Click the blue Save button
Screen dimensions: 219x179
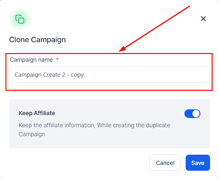tap(198, 163)
